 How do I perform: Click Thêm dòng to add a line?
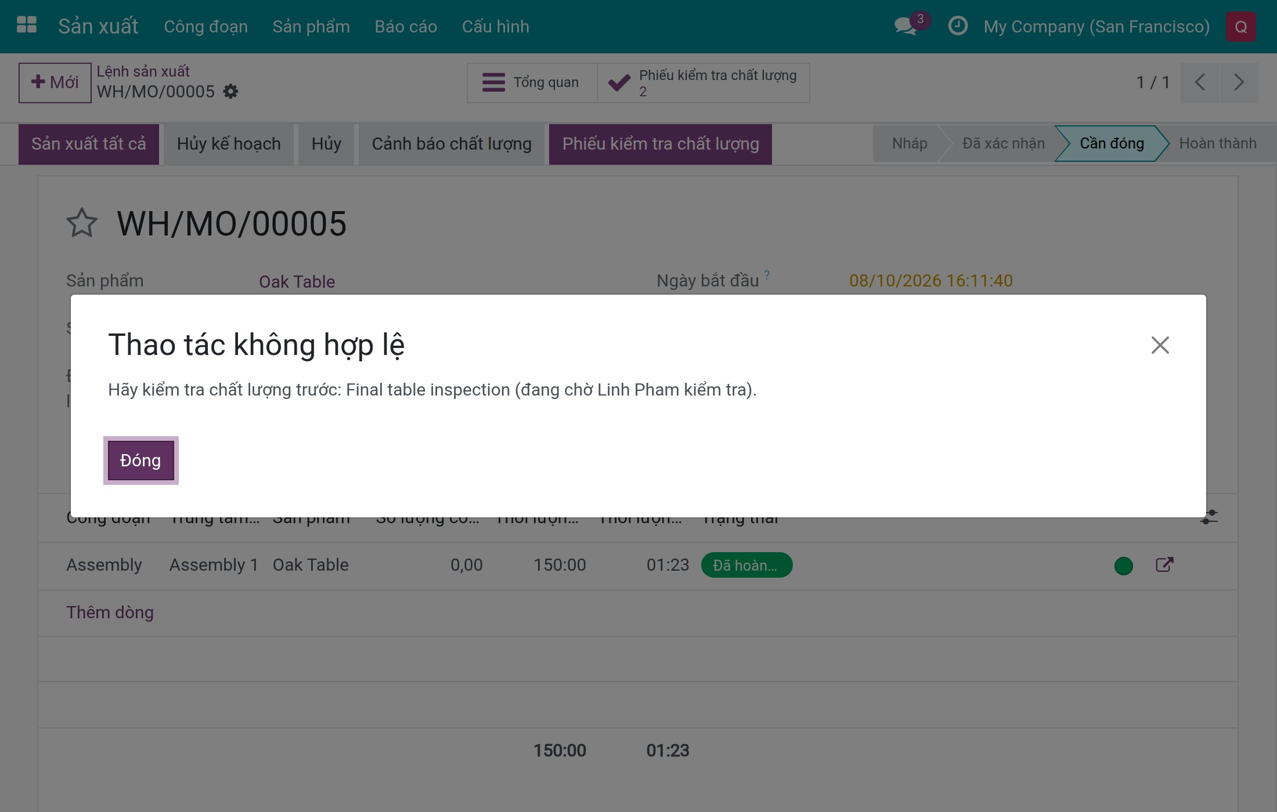[x=110, y=612]
